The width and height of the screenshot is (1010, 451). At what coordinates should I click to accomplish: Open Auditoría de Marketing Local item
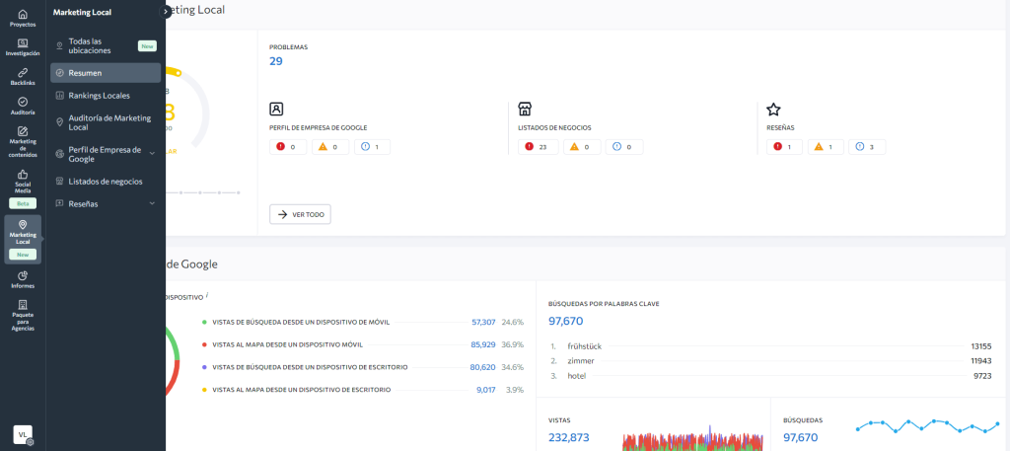(108, 122)
